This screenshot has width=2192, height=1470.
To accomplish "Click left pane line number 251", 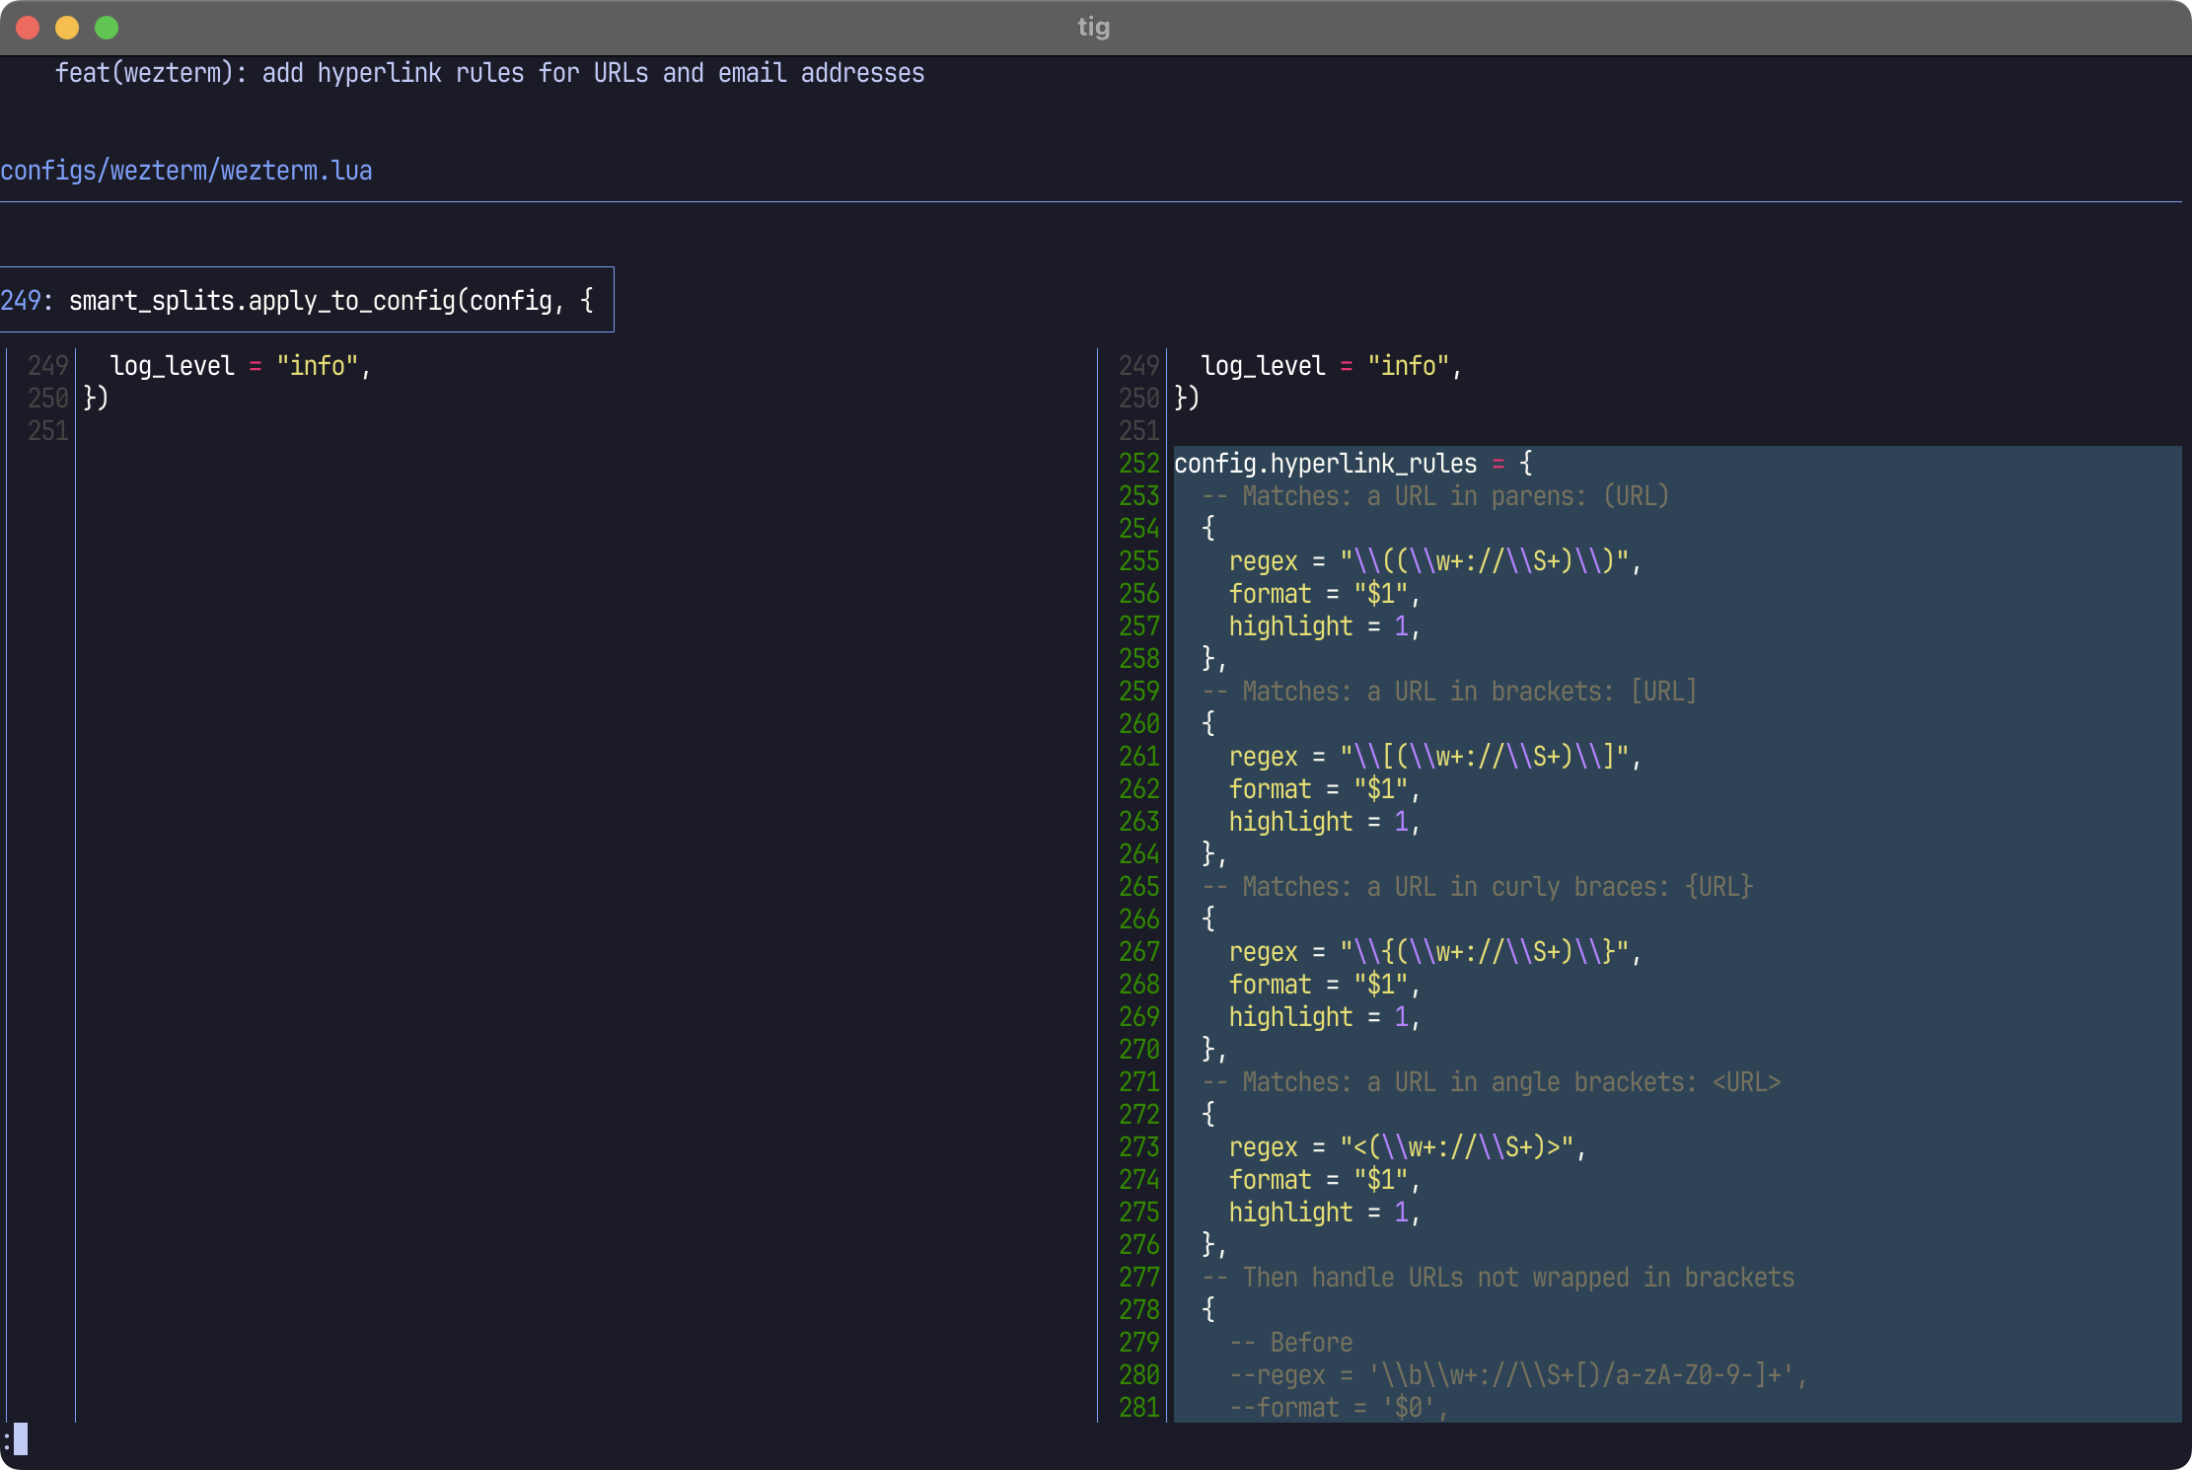I will [47, 431].
